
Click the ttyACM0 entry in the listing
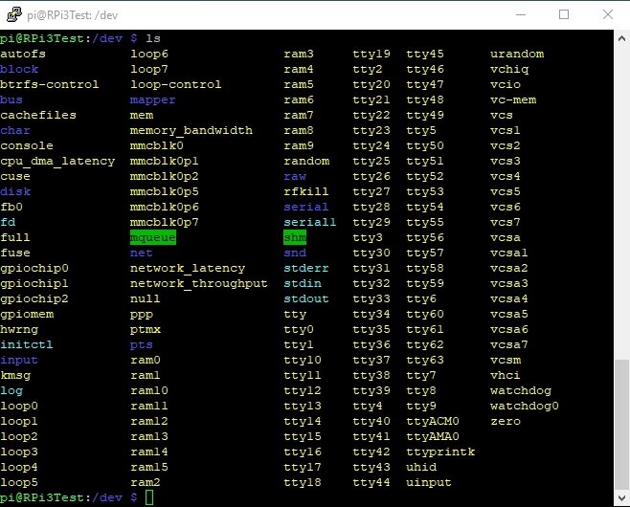[x=433, y=421]
